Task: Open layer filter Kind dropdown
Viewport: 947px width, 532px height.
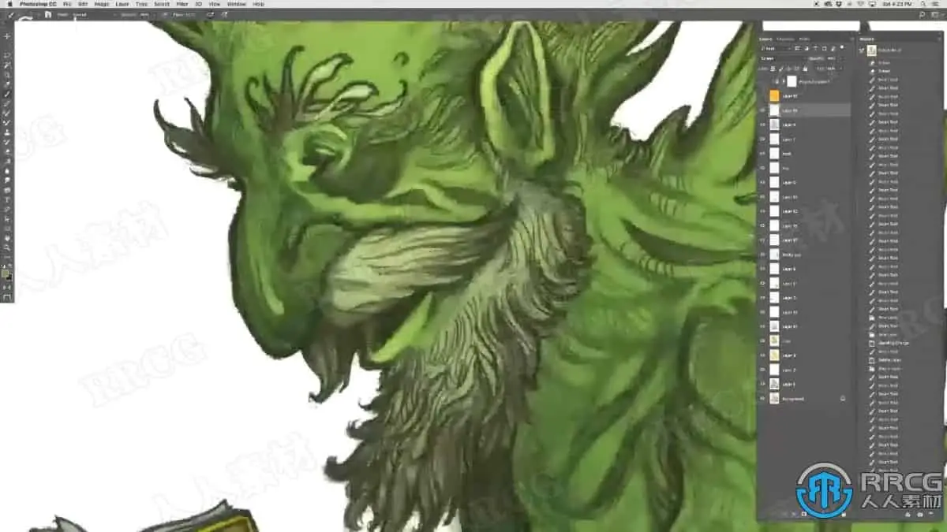Action: [776, 48]
